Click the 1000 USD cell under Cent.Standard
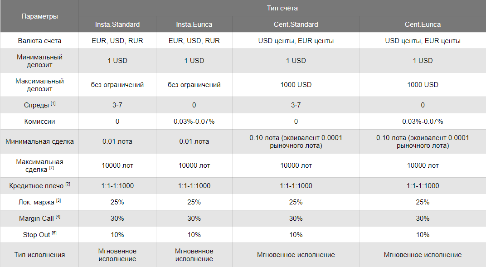 [x=296, y=85]
